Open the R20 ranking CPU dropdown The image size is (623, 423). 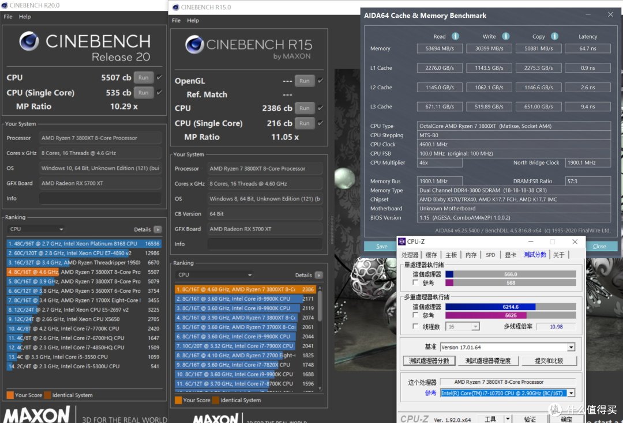pyautogui.click(x=36, y=229)
